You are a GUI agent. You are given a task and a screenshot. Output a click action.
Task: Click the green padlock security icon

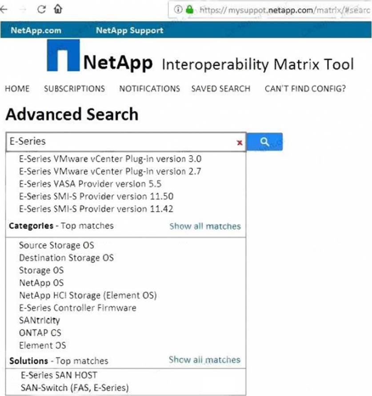190,9
